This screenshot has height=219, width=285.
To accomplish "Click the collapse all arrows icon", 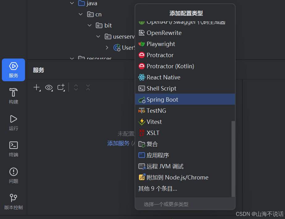I will pyautogui.click(x=88, y=87).
